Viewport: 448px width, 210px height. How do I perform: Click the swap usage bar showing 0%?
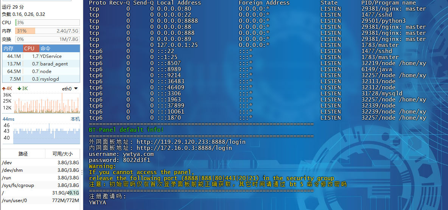click(x=47, y=39)
